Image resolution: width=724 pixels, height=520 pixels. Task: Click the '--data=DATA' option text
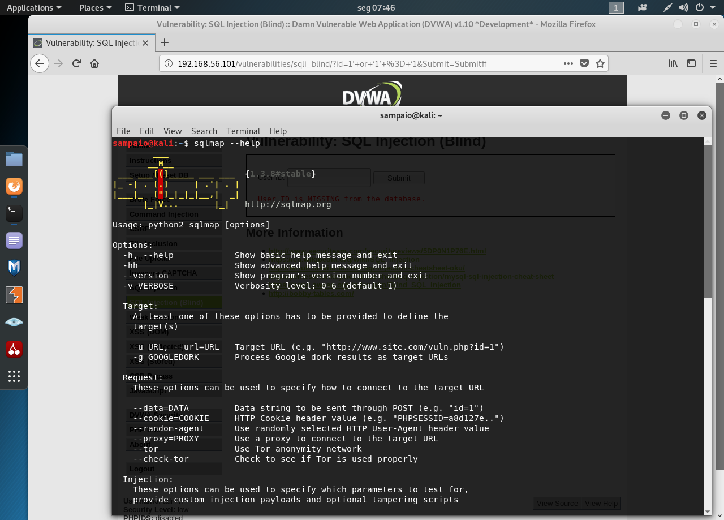point(161,408)
